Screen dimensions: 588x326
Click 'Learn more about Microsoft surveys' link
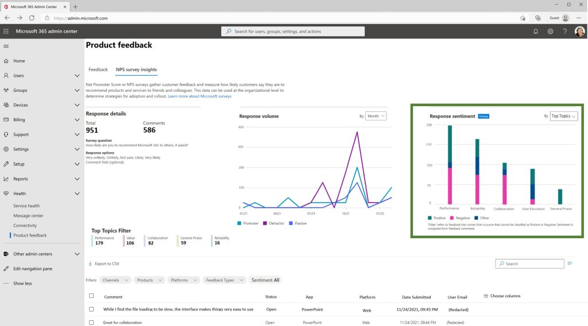199,96
